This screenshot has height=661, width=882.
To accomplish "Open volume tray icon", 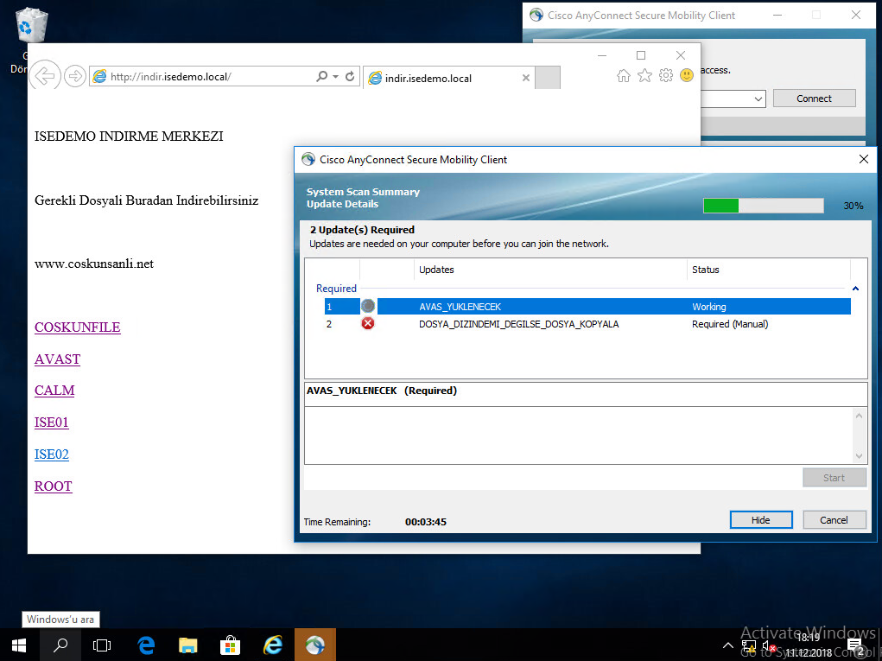I will click(x=768, y=647).
